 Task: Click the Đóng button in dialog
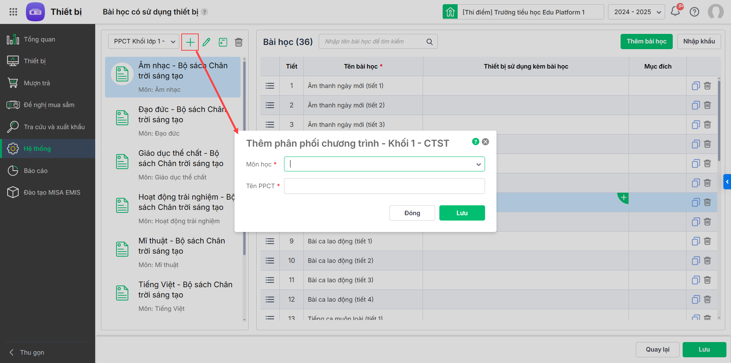point(412,213)
